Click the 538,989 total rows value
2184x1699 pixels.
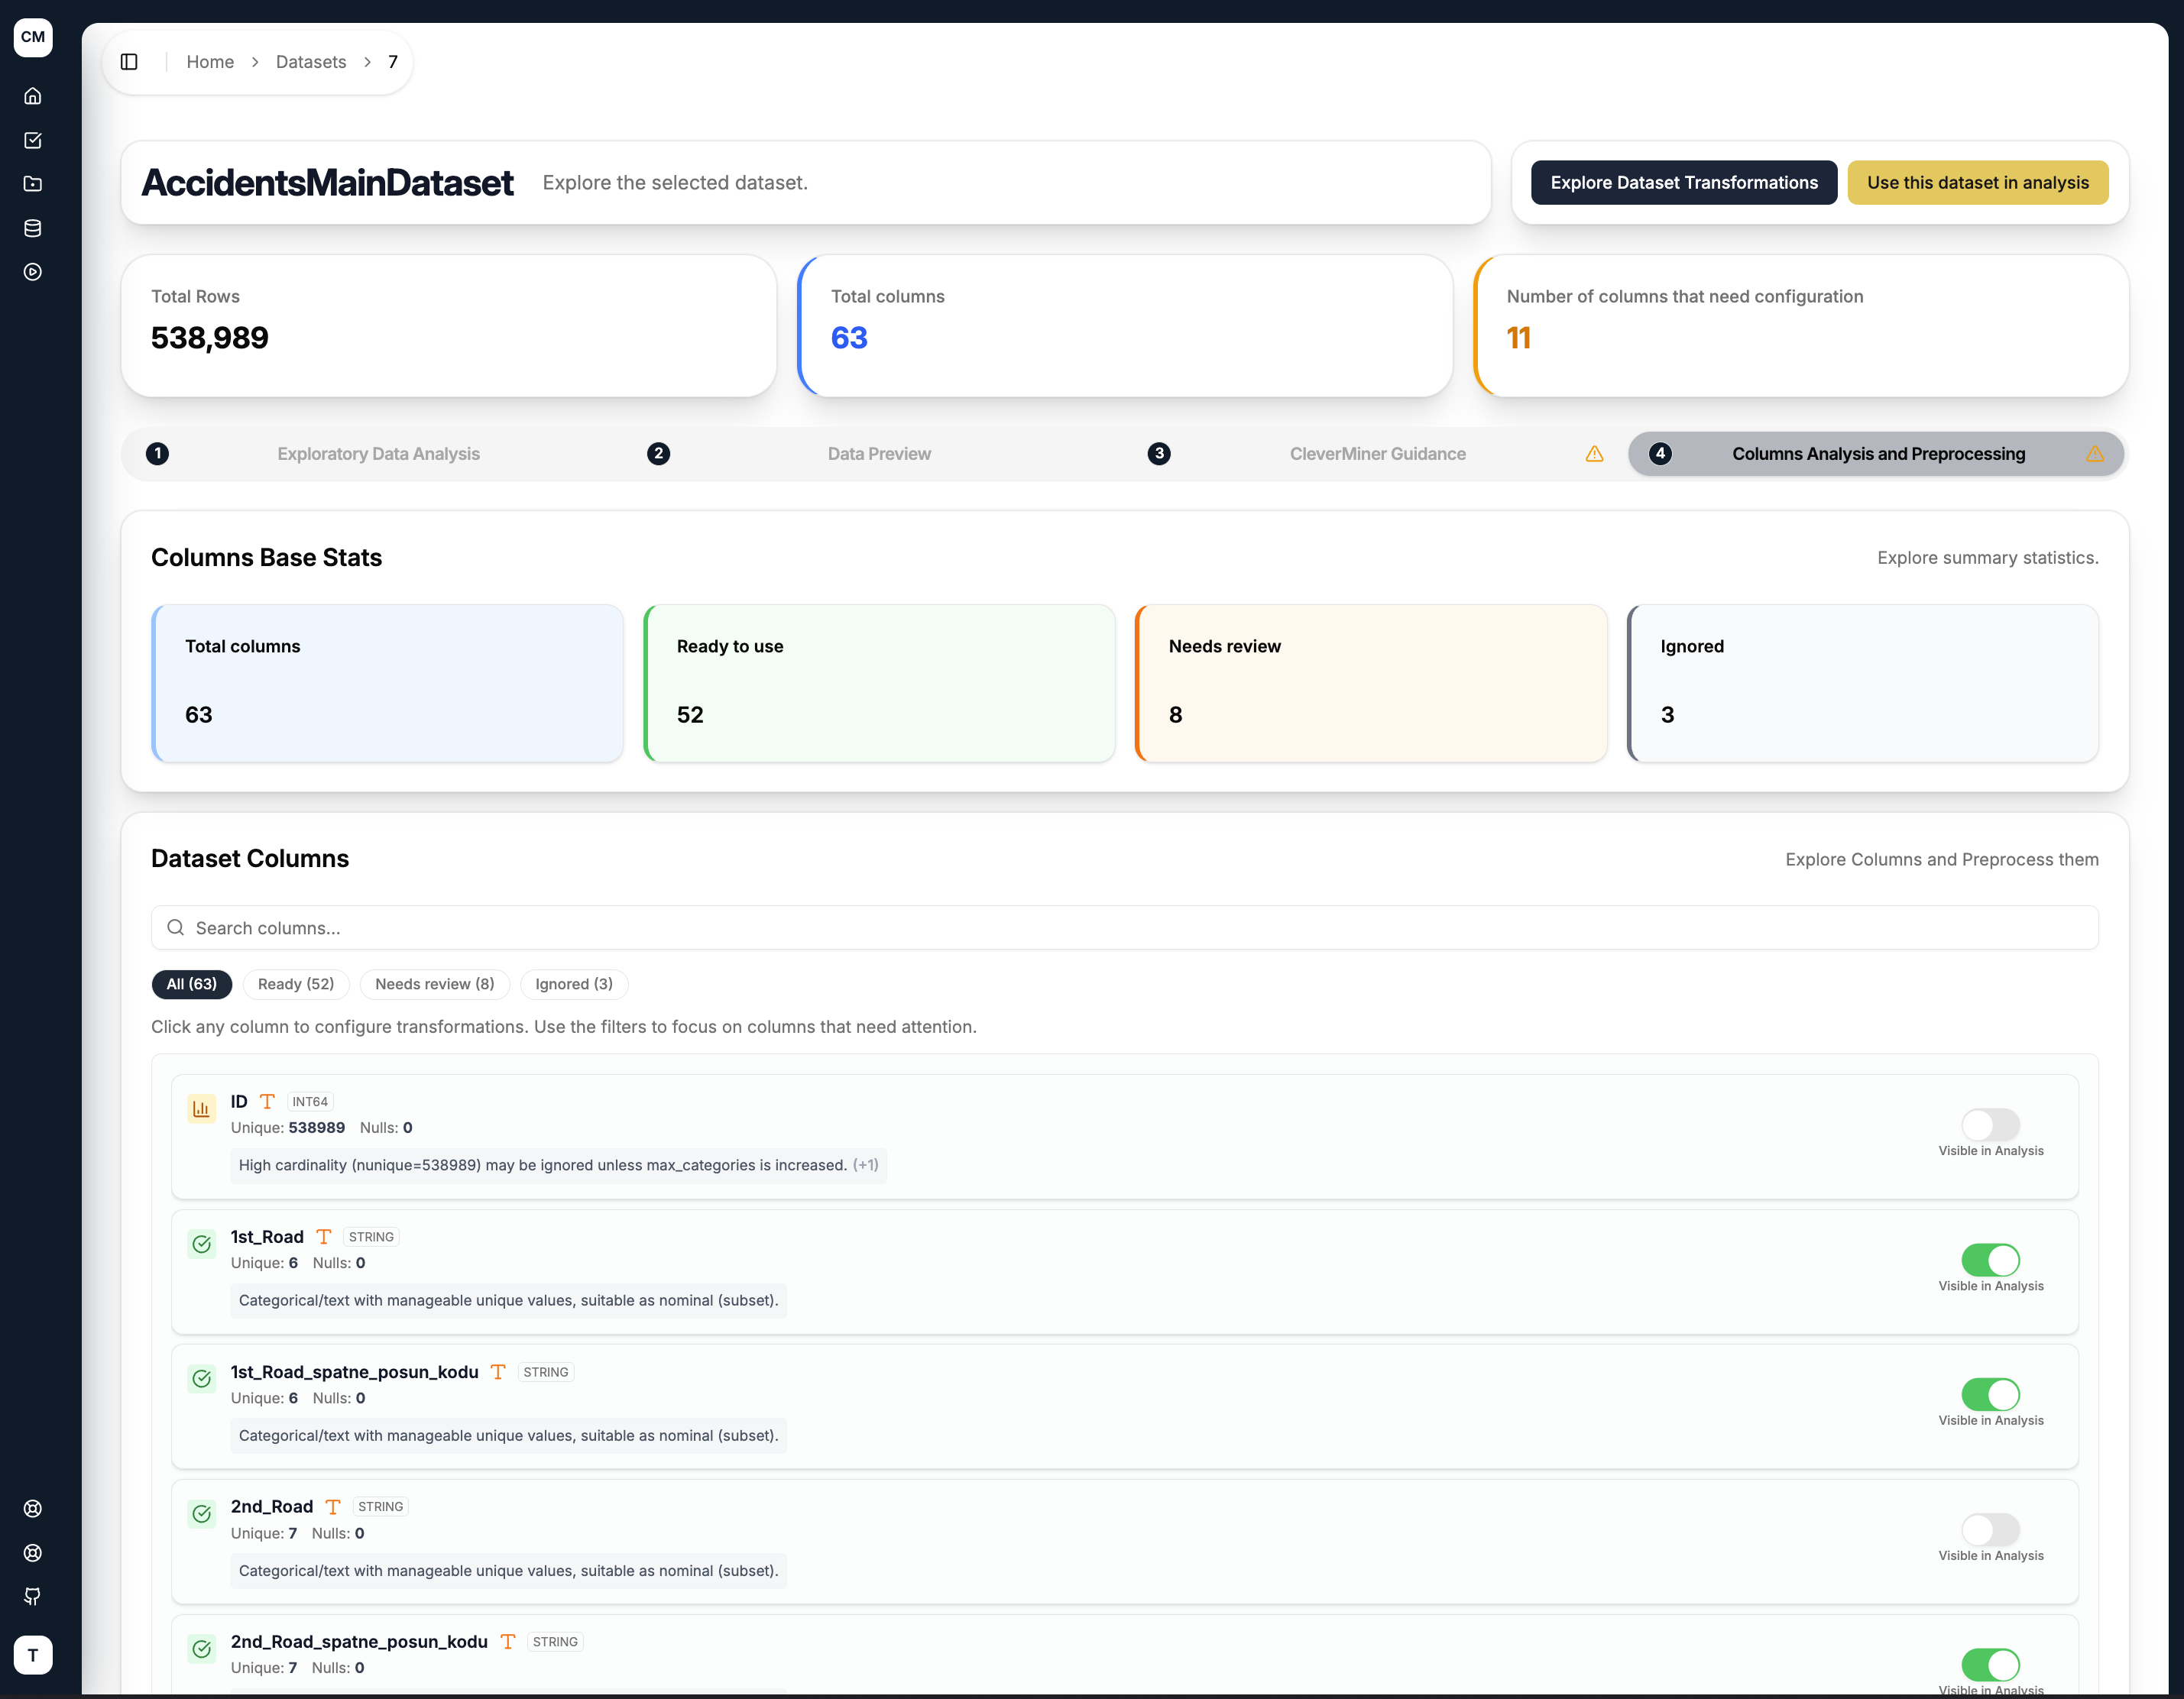pos(210,338)
